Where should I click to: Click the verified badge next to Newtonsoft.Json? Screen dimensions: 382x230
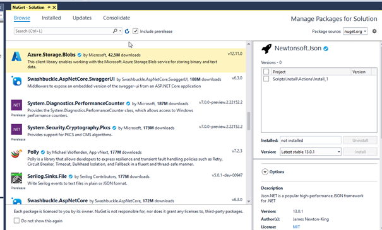coord(326,49)
